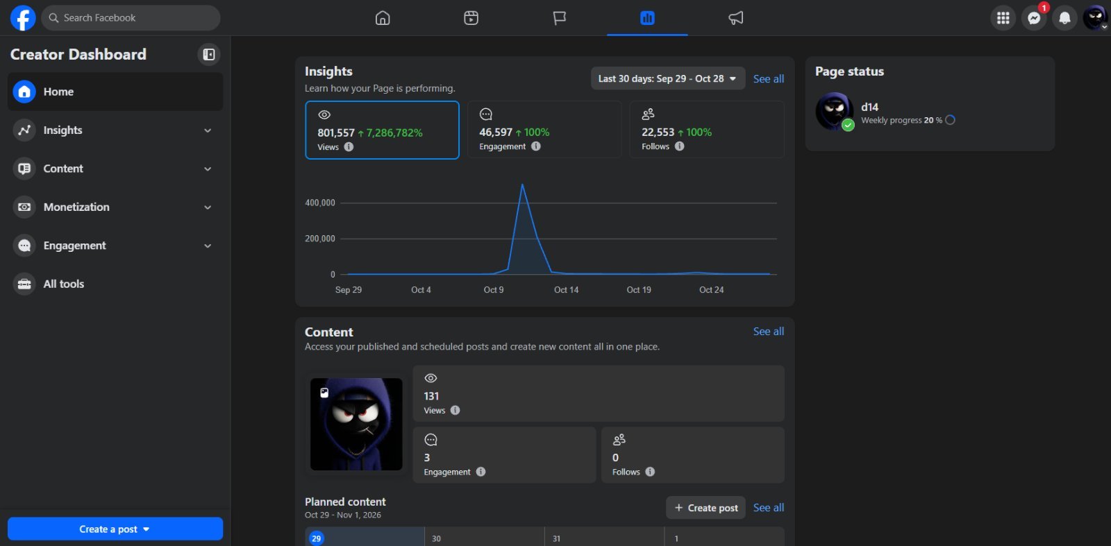Viewport: 1111px width, 546px height.
Task: Select Home in the sidebar
Action: [x=115, y=92]
